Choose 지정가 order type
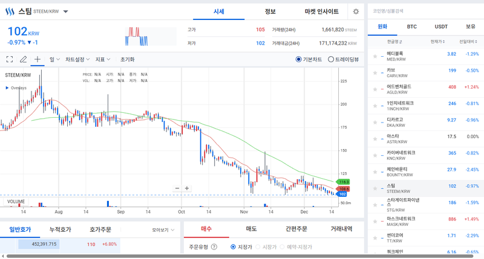Screen dimensions: 484x259 tap(234, 246)
